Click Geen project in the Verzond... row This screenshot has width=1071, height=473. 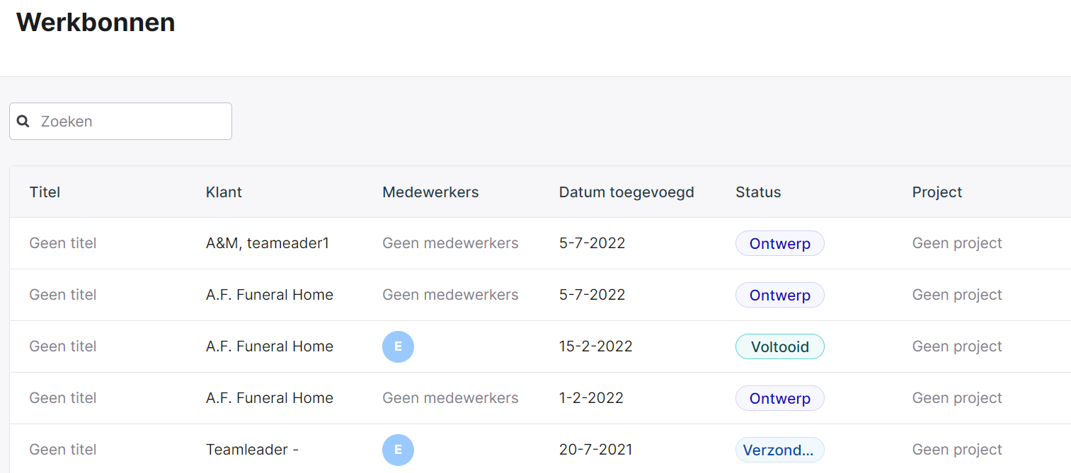click(957, 450)
